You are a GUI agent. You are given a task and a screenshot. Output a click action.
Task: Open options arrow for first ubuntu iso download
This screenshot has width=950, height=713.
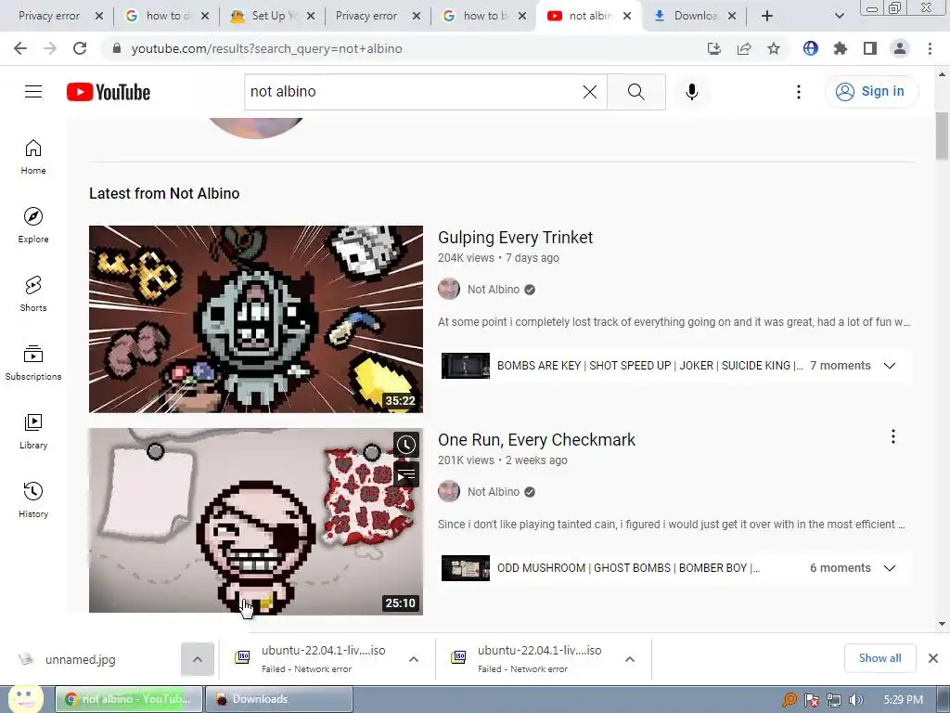[414, 659]
